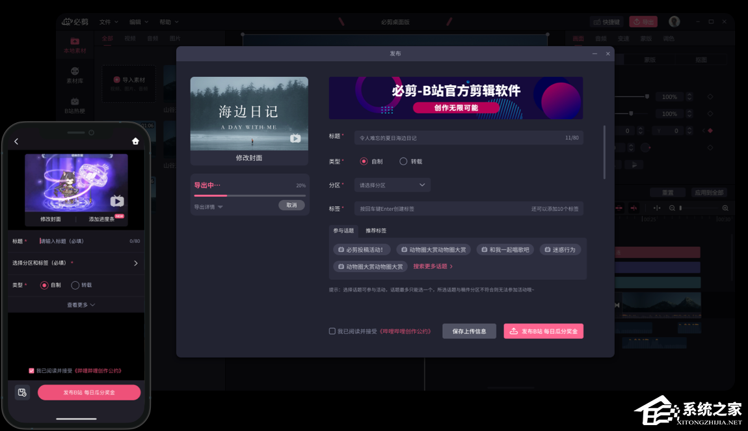Click 发布B站 每日瓜分奖金 button
The image size is (748, 431).
pos(543,331)
